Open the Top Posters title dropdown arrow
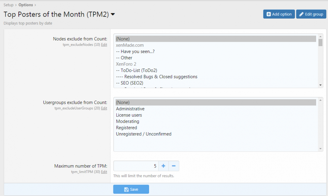 [113, 14]
